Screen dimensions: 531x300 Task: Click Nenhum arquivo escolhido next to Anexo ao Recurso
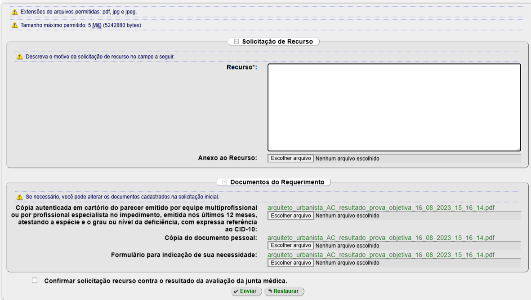pos(347,158)
